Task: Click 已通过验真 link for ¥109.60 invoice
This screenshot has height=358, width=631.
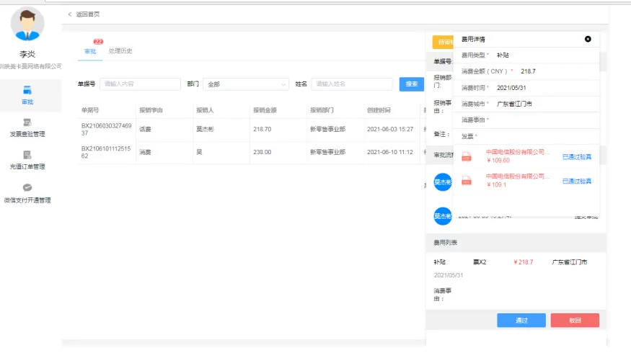Action: (576, 157)
